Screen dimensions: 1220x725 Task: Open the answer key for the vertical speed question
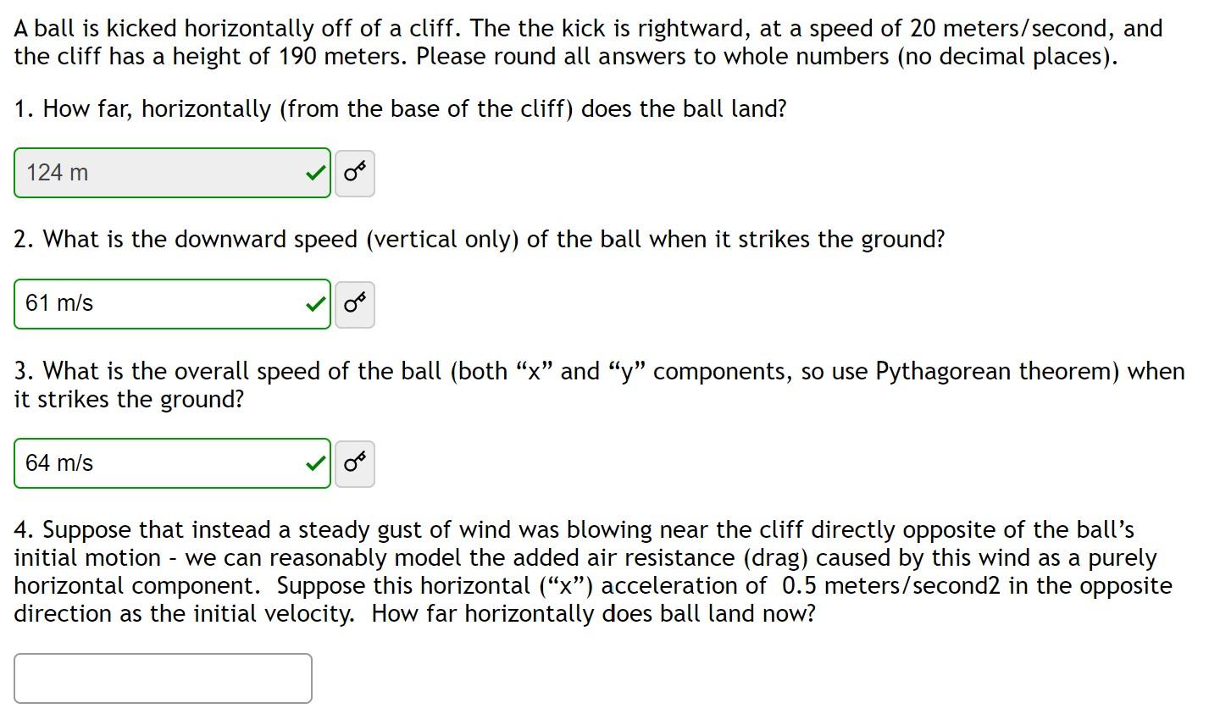[x=354, y=304]
